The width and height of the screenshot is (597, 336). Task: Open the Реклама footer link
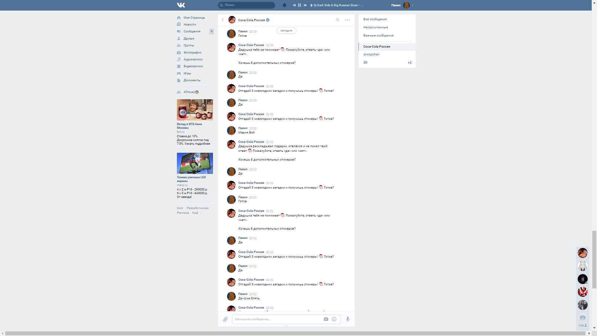(x=183, y=213)
